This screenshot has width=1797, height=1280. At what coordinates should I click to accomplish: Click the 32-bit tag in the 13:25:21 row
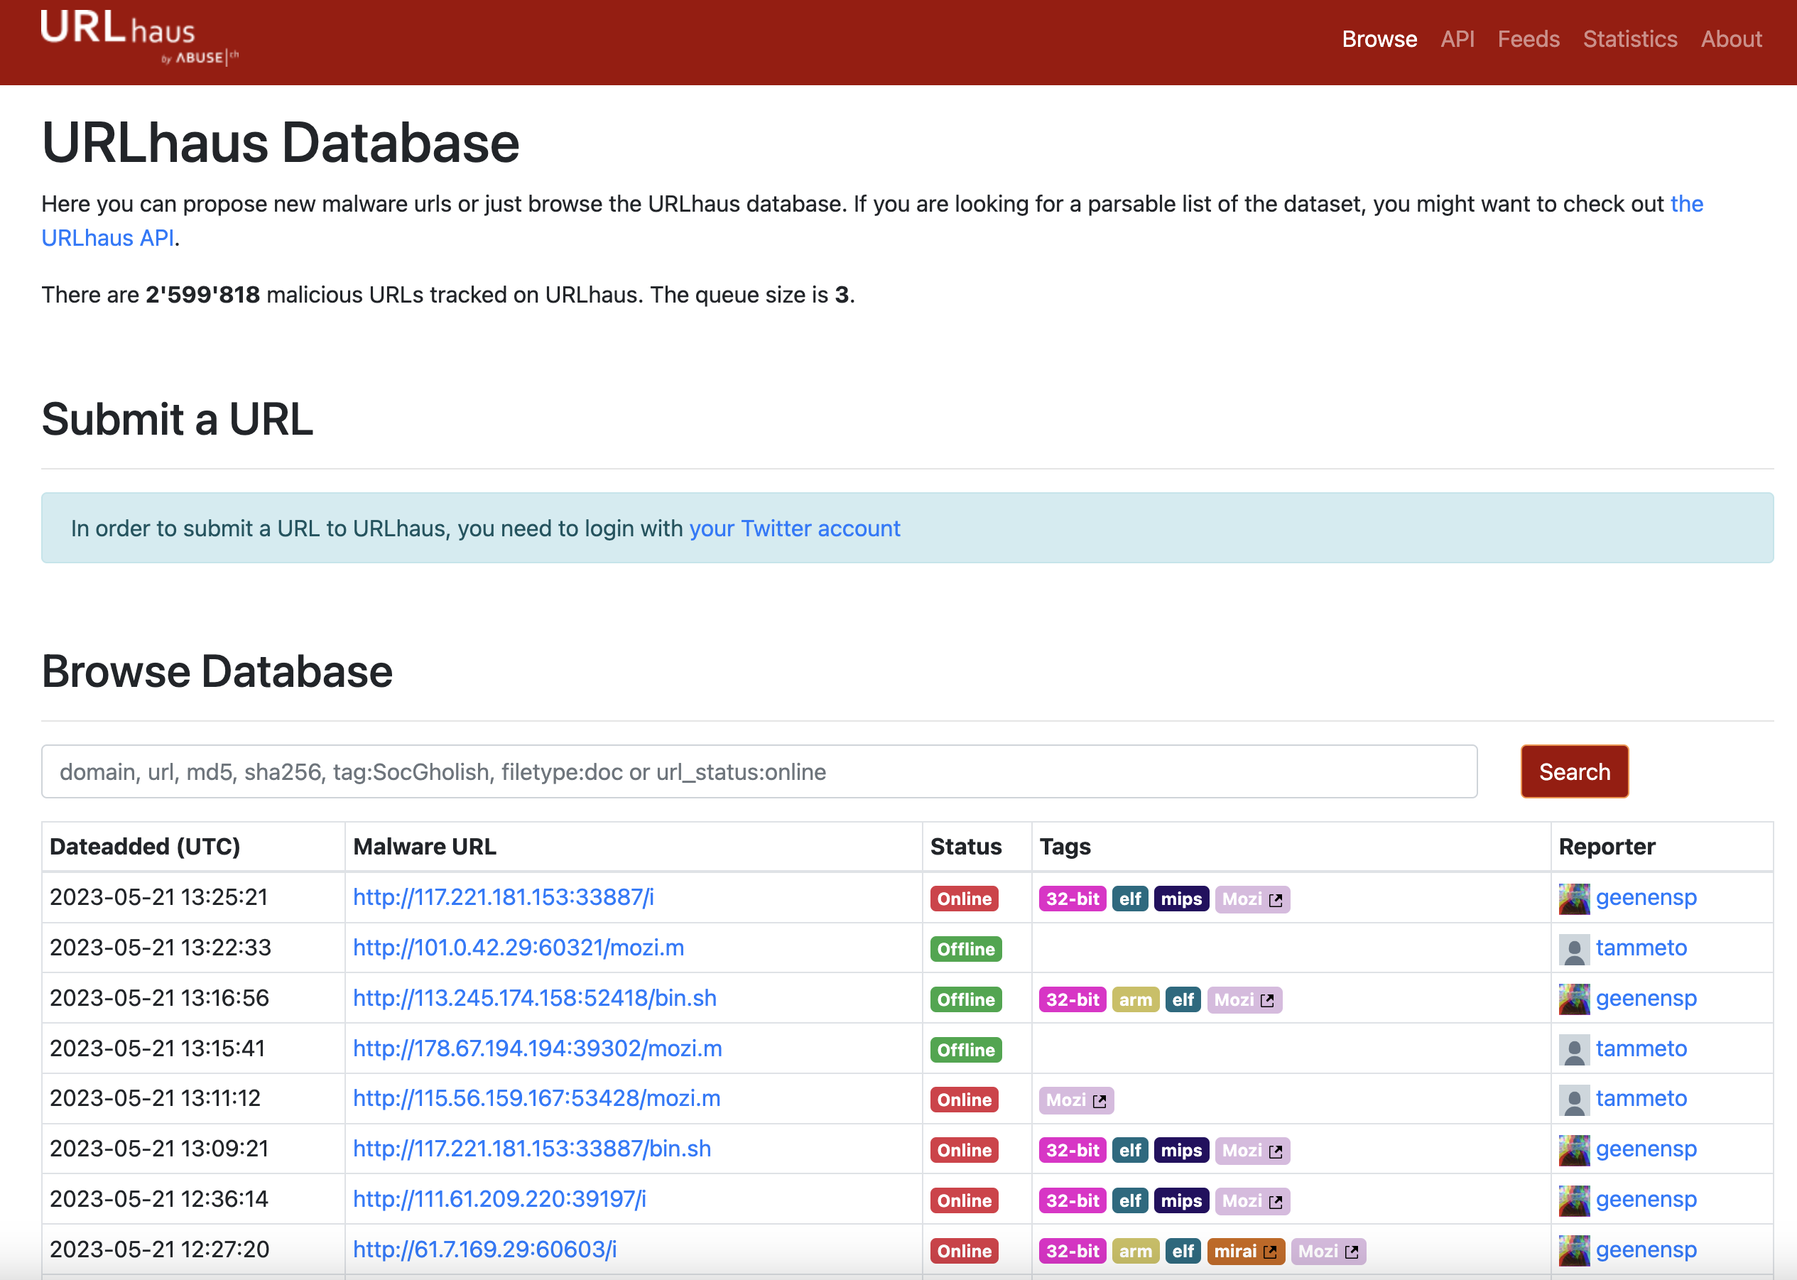[x=1073, y=899]
